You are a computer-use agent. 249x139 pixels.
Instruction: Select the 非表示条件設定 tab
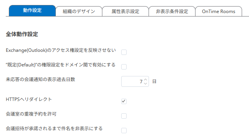coord(172,11)
